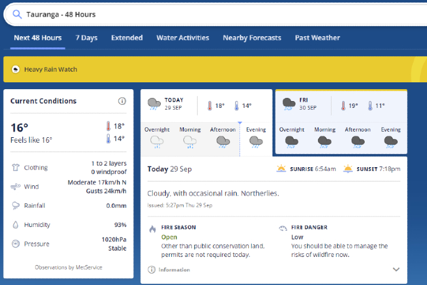Image resolution: width=427 pixels, height=285 pixels.
Task: Select the Friday 30 Sep forecast card
Action: [x=341, y=122]
